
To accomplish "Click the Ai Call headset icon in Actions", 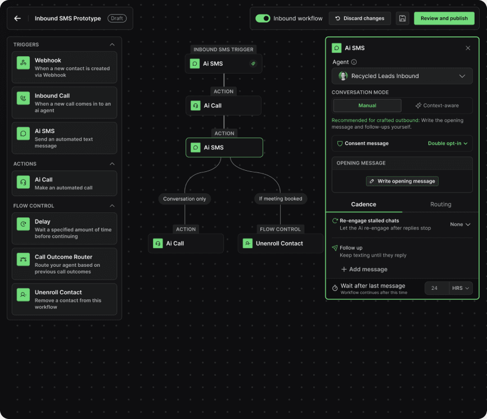I will [23, 182].
